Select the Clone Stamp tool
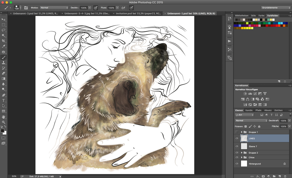This screenshot has width=292, height=178. (x=3, y=63)
